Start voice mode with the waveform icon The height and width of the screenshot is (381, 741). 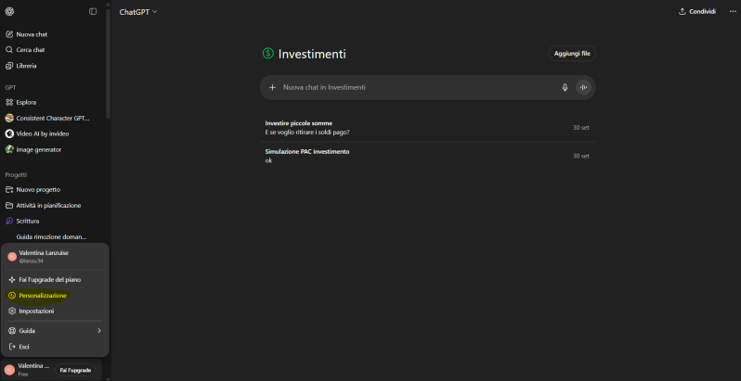point(583,87)
